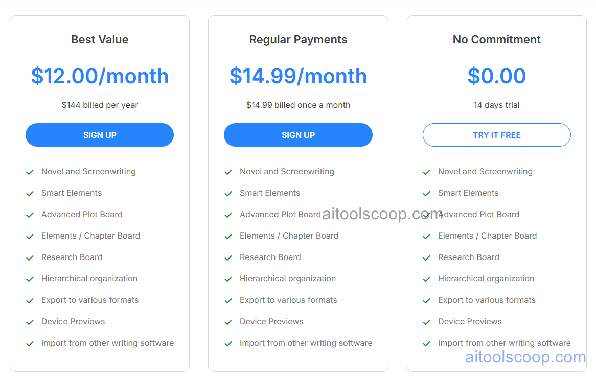Select the No Commitment plan heading
The width and height of the screenshot is (596, 376).
click(496, 39)
